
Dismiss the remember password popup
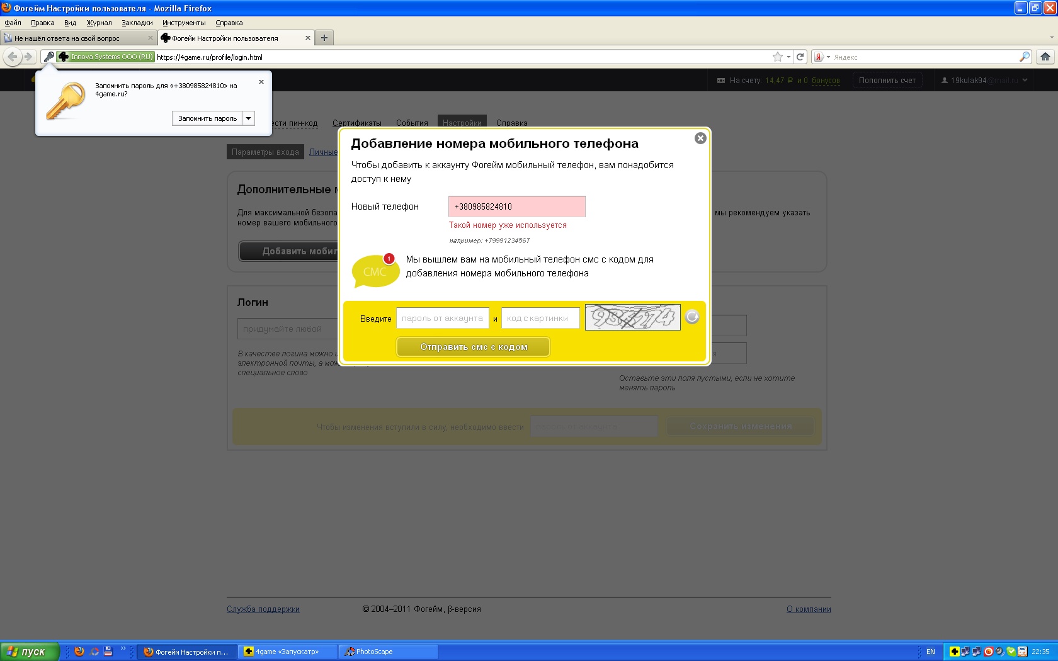[x=261, y=82]
